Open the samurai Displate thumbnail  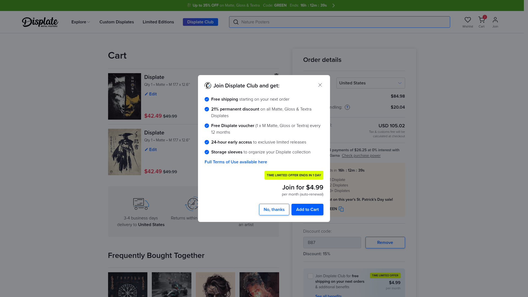(124, 152)
